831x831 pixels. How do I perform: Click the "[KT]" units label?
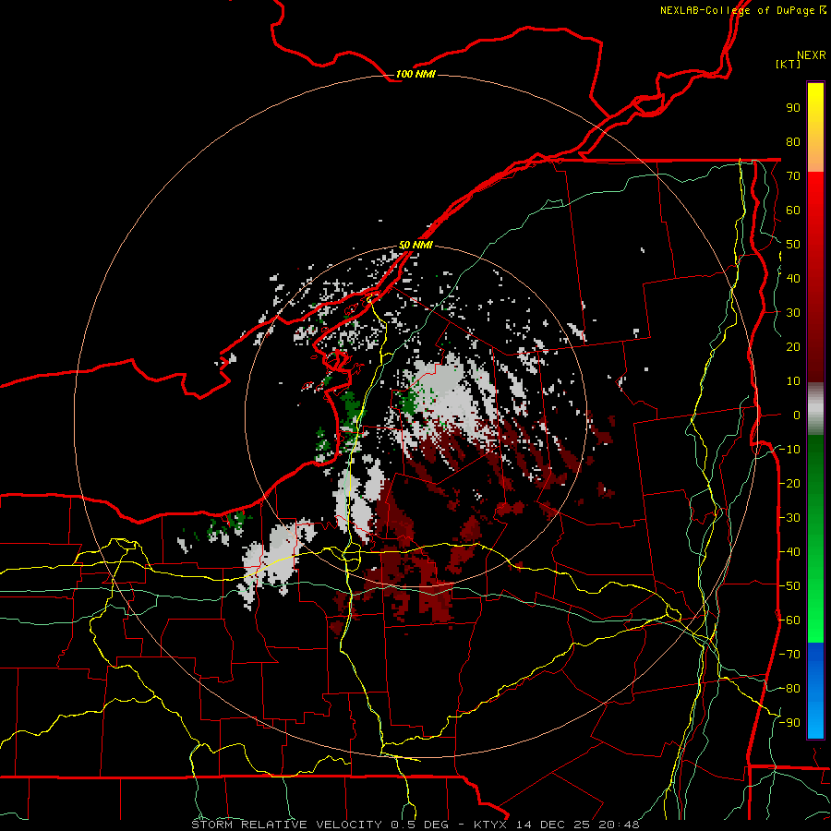pyautogui.click(x=788, y=64)
